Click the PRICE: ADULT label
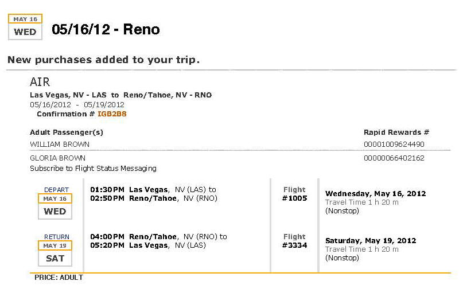This screenshot has width=463, height=285. point(59,278)
